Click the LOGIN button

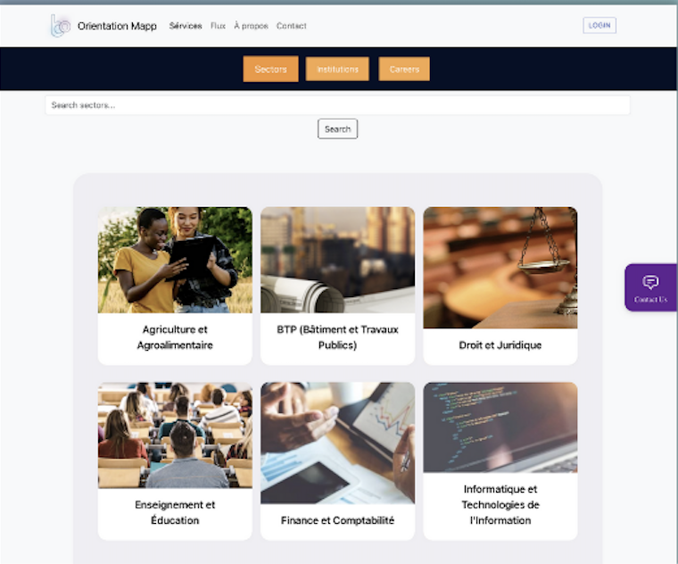(599, 26)
